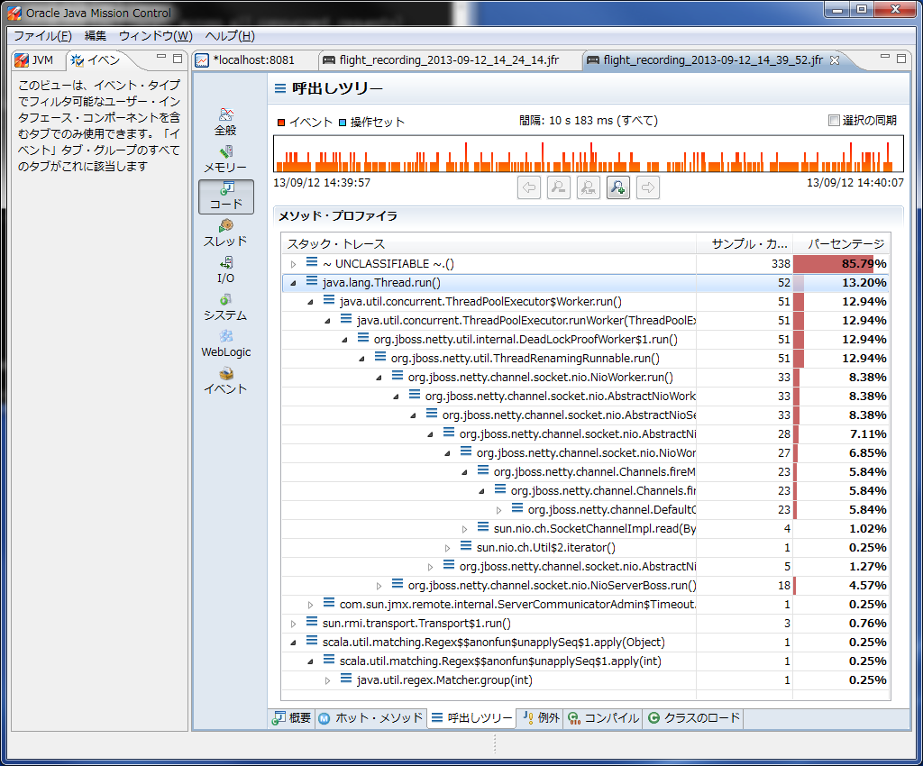Click frame icon of NioServerBoss.run() row
This screenshot has width=923, height=766.
click(x=398, y=584)
